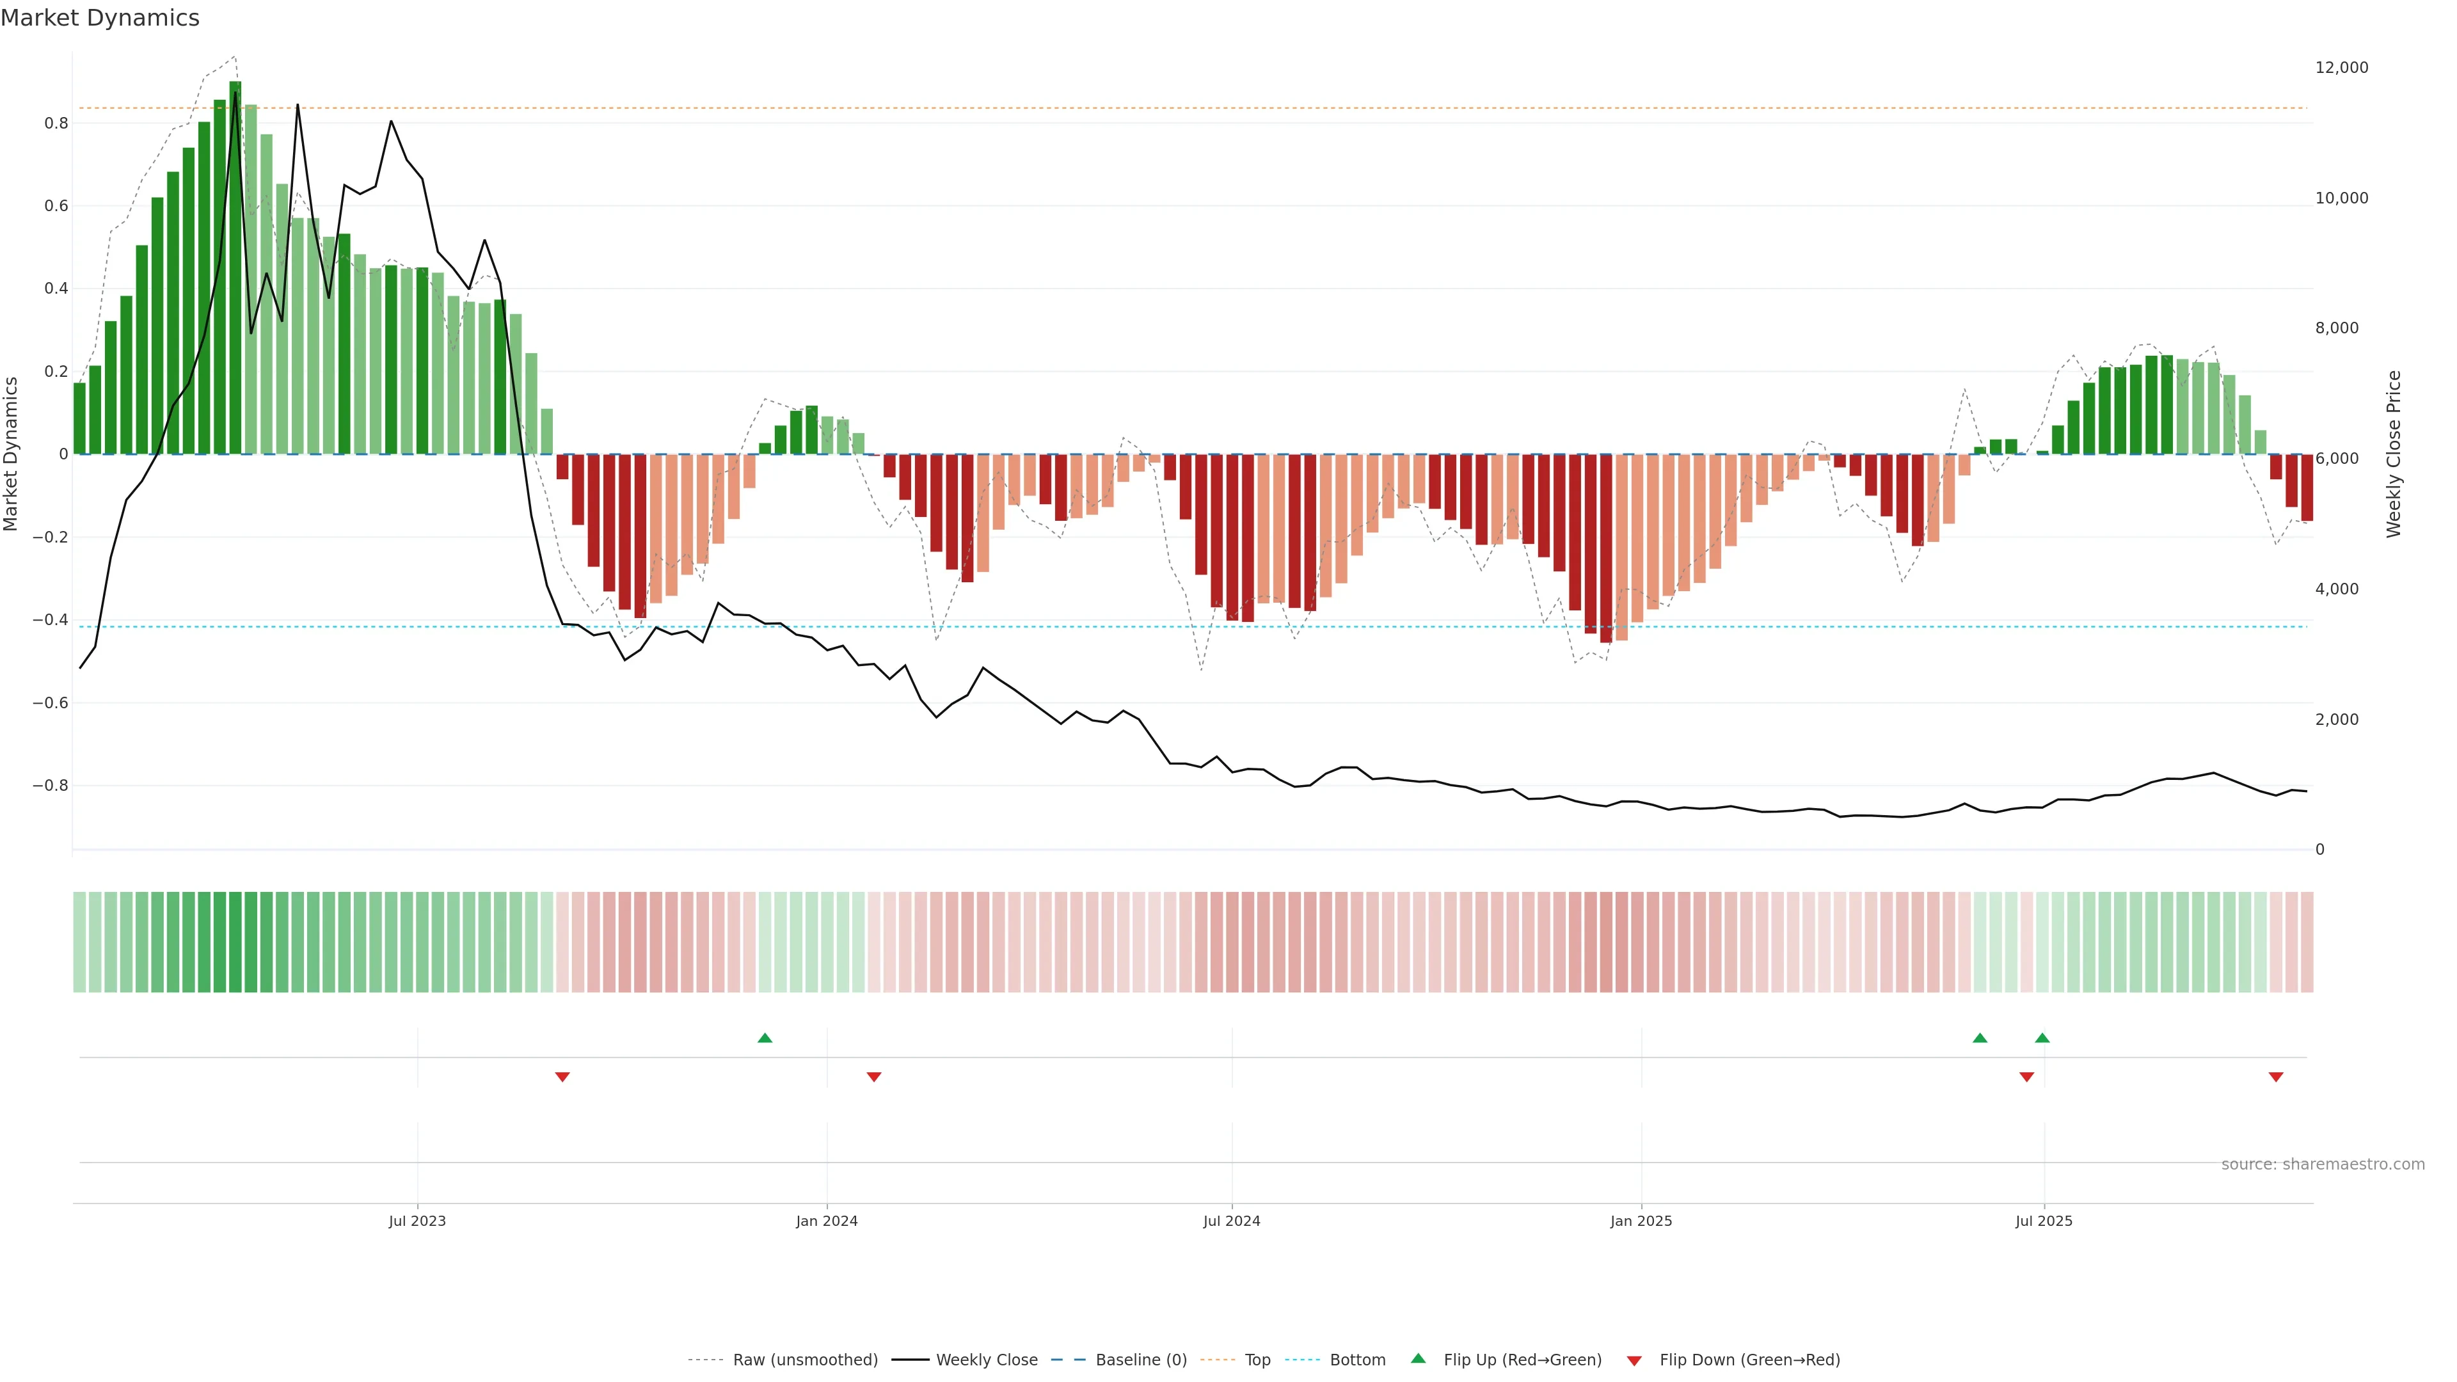
Task: Click green flip-up marker directly above Jul 2025
Action: 2042,1038
